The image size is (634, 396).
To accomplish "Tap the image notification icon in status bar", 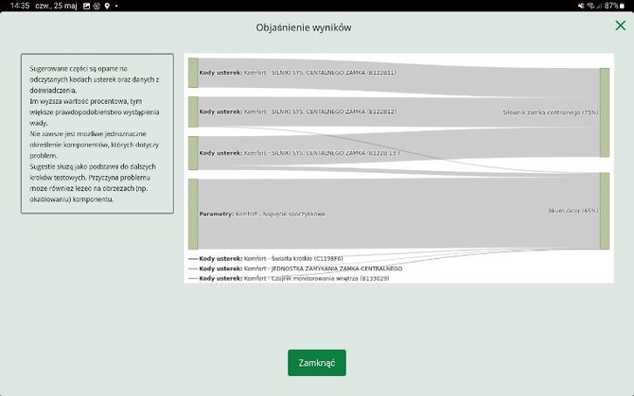I will [86, 6].
